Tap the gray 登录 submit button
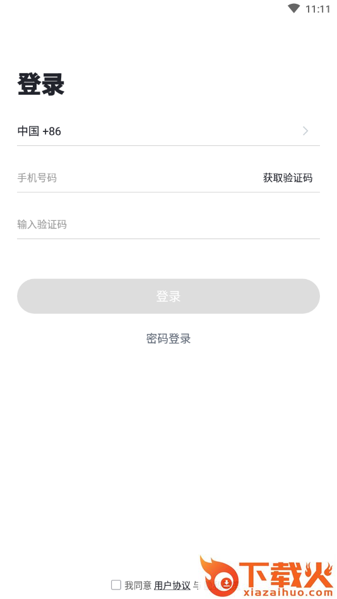 (x=168, y=296)
